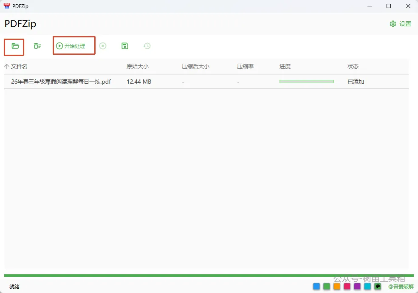Choose the orange theme swatch
Viewport: 418px width, 293px height.
click(x=337, y=286)
